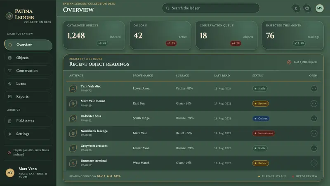This screenshot has height=186, width=330.
Task: Click the Objects grid icon
Action: tap(10, 58)
